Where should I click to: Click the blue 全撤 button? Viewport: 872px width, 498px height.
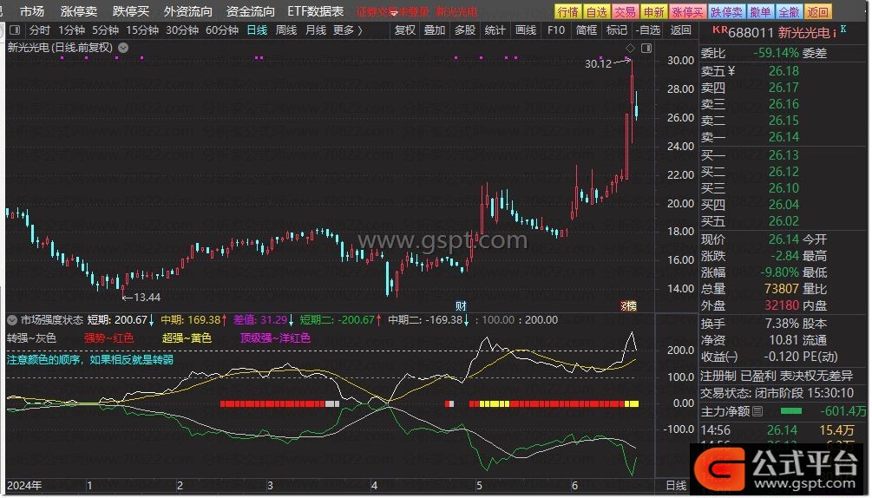(x=789, y=11)
